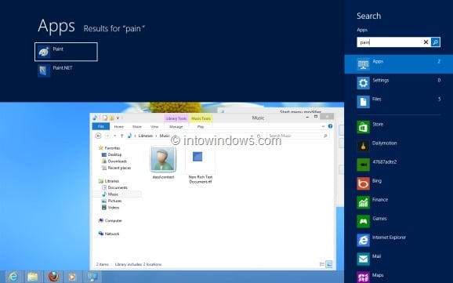Viewport: 453px width, 283px height.
Task: Go back in Explorer navigation
Action: click(98, 136)
